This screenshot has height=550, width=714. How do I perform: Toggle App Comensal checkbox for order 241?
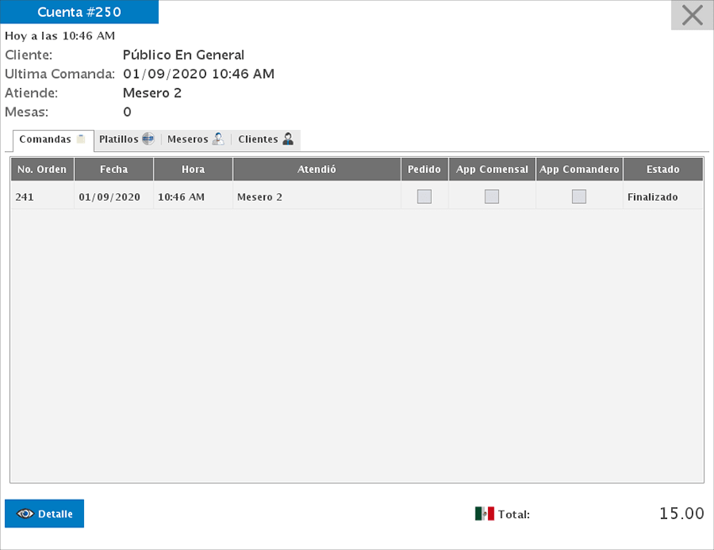tap(492, 196)
